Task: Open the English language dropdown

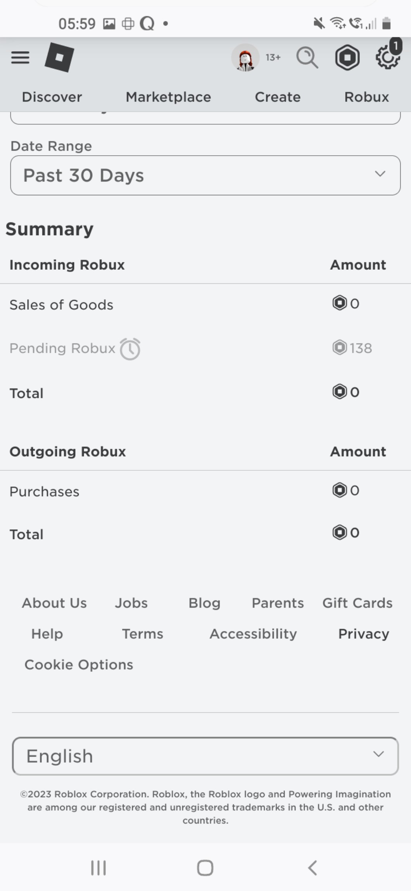Action: pyautogui.click(x=205, y=756)
